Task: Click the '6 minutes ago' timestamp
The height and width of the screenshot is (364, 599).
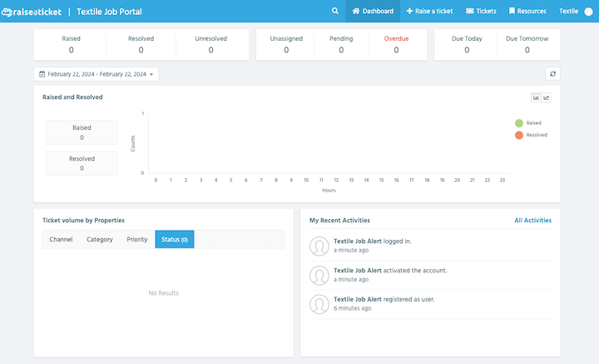Action: point(352,308)
